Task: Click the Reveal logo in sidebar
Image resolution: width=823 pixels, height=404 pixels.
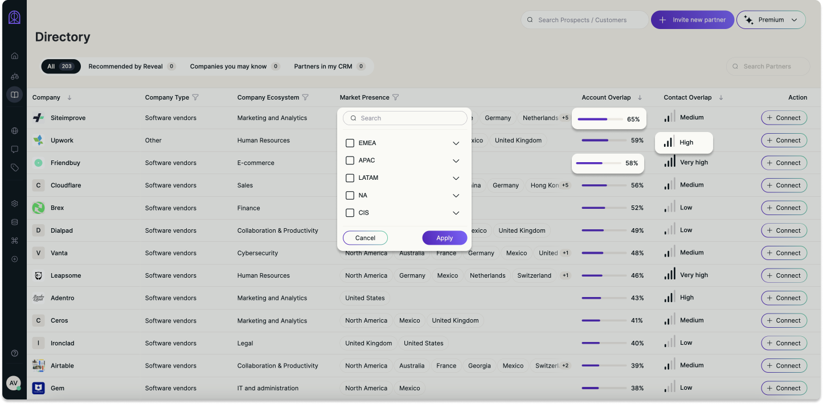Action: click(x=14, y=18)
